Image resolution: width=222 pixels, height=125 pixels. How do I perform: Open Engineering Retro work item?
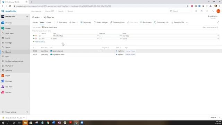coord(58,55)
